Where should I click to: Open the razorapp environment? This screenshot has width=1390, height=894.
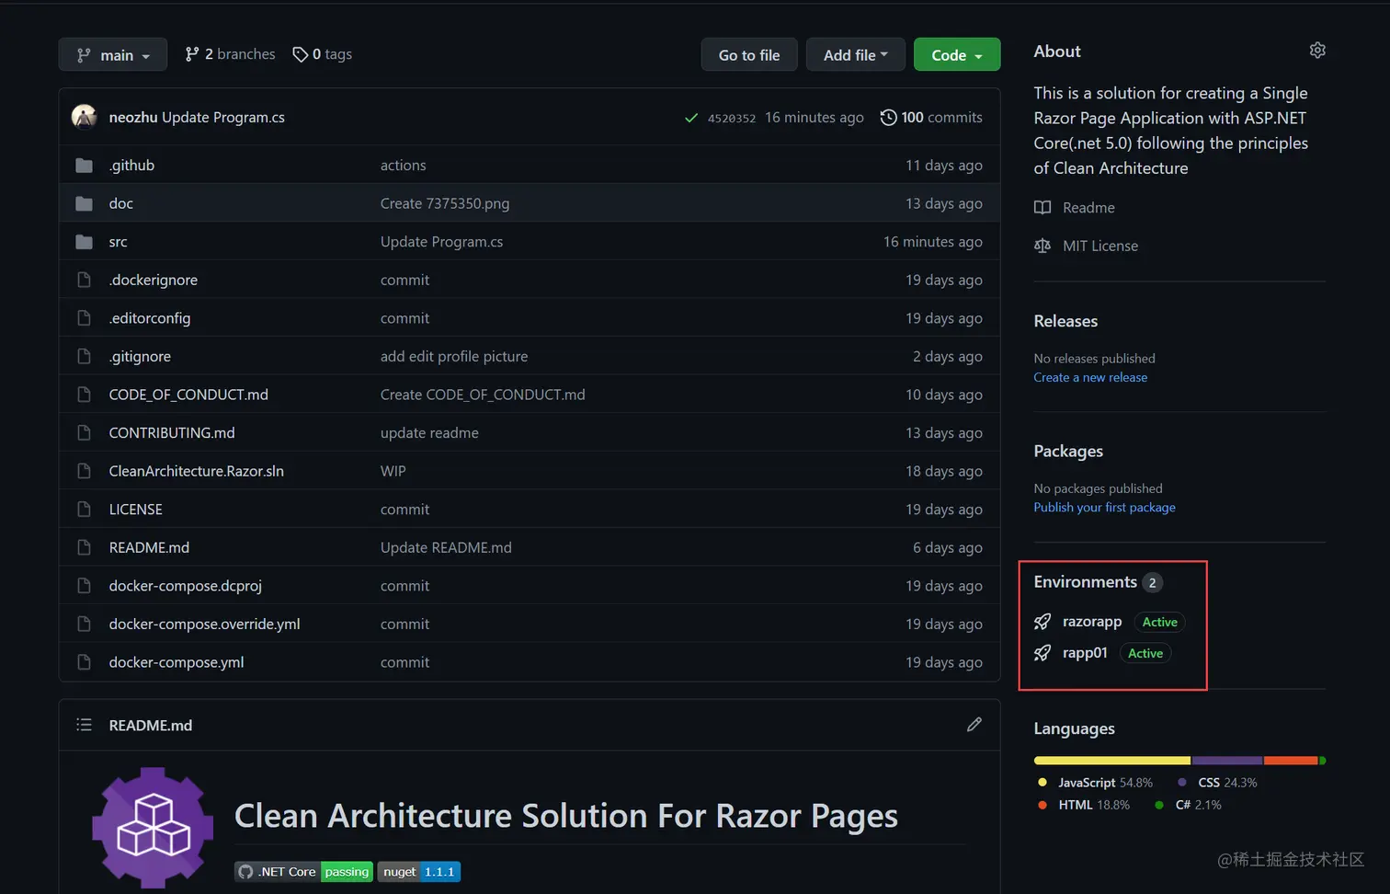tap(1092, 622)
